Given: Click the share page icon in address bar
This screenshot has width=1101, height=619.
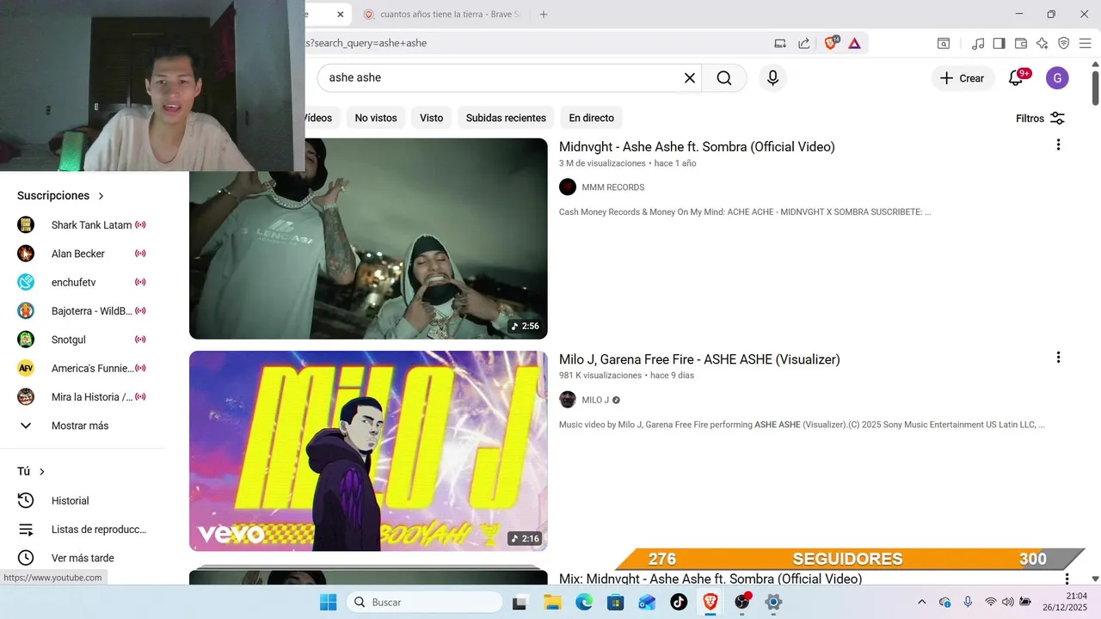Looking at the screenshot, I should point(803,43).
